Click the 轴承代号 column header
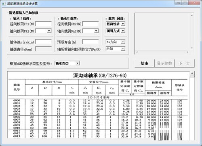Screen dimensions: 202x146 click(x=17, y=87)
